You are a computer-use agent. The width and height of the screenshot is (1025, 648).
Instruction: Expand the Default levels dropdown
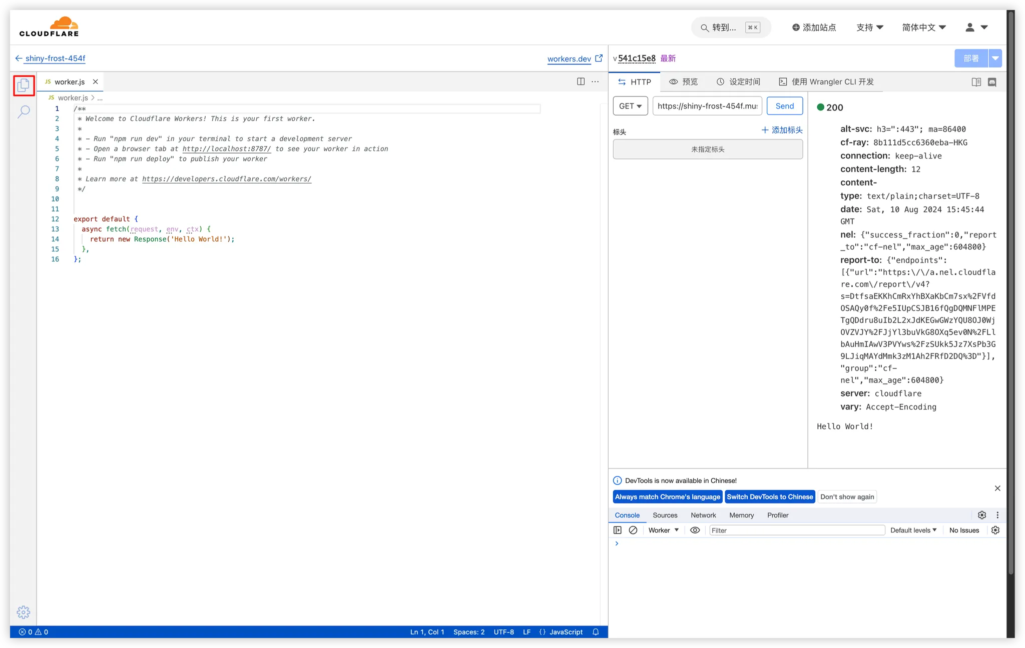click(x=913, y=530)
